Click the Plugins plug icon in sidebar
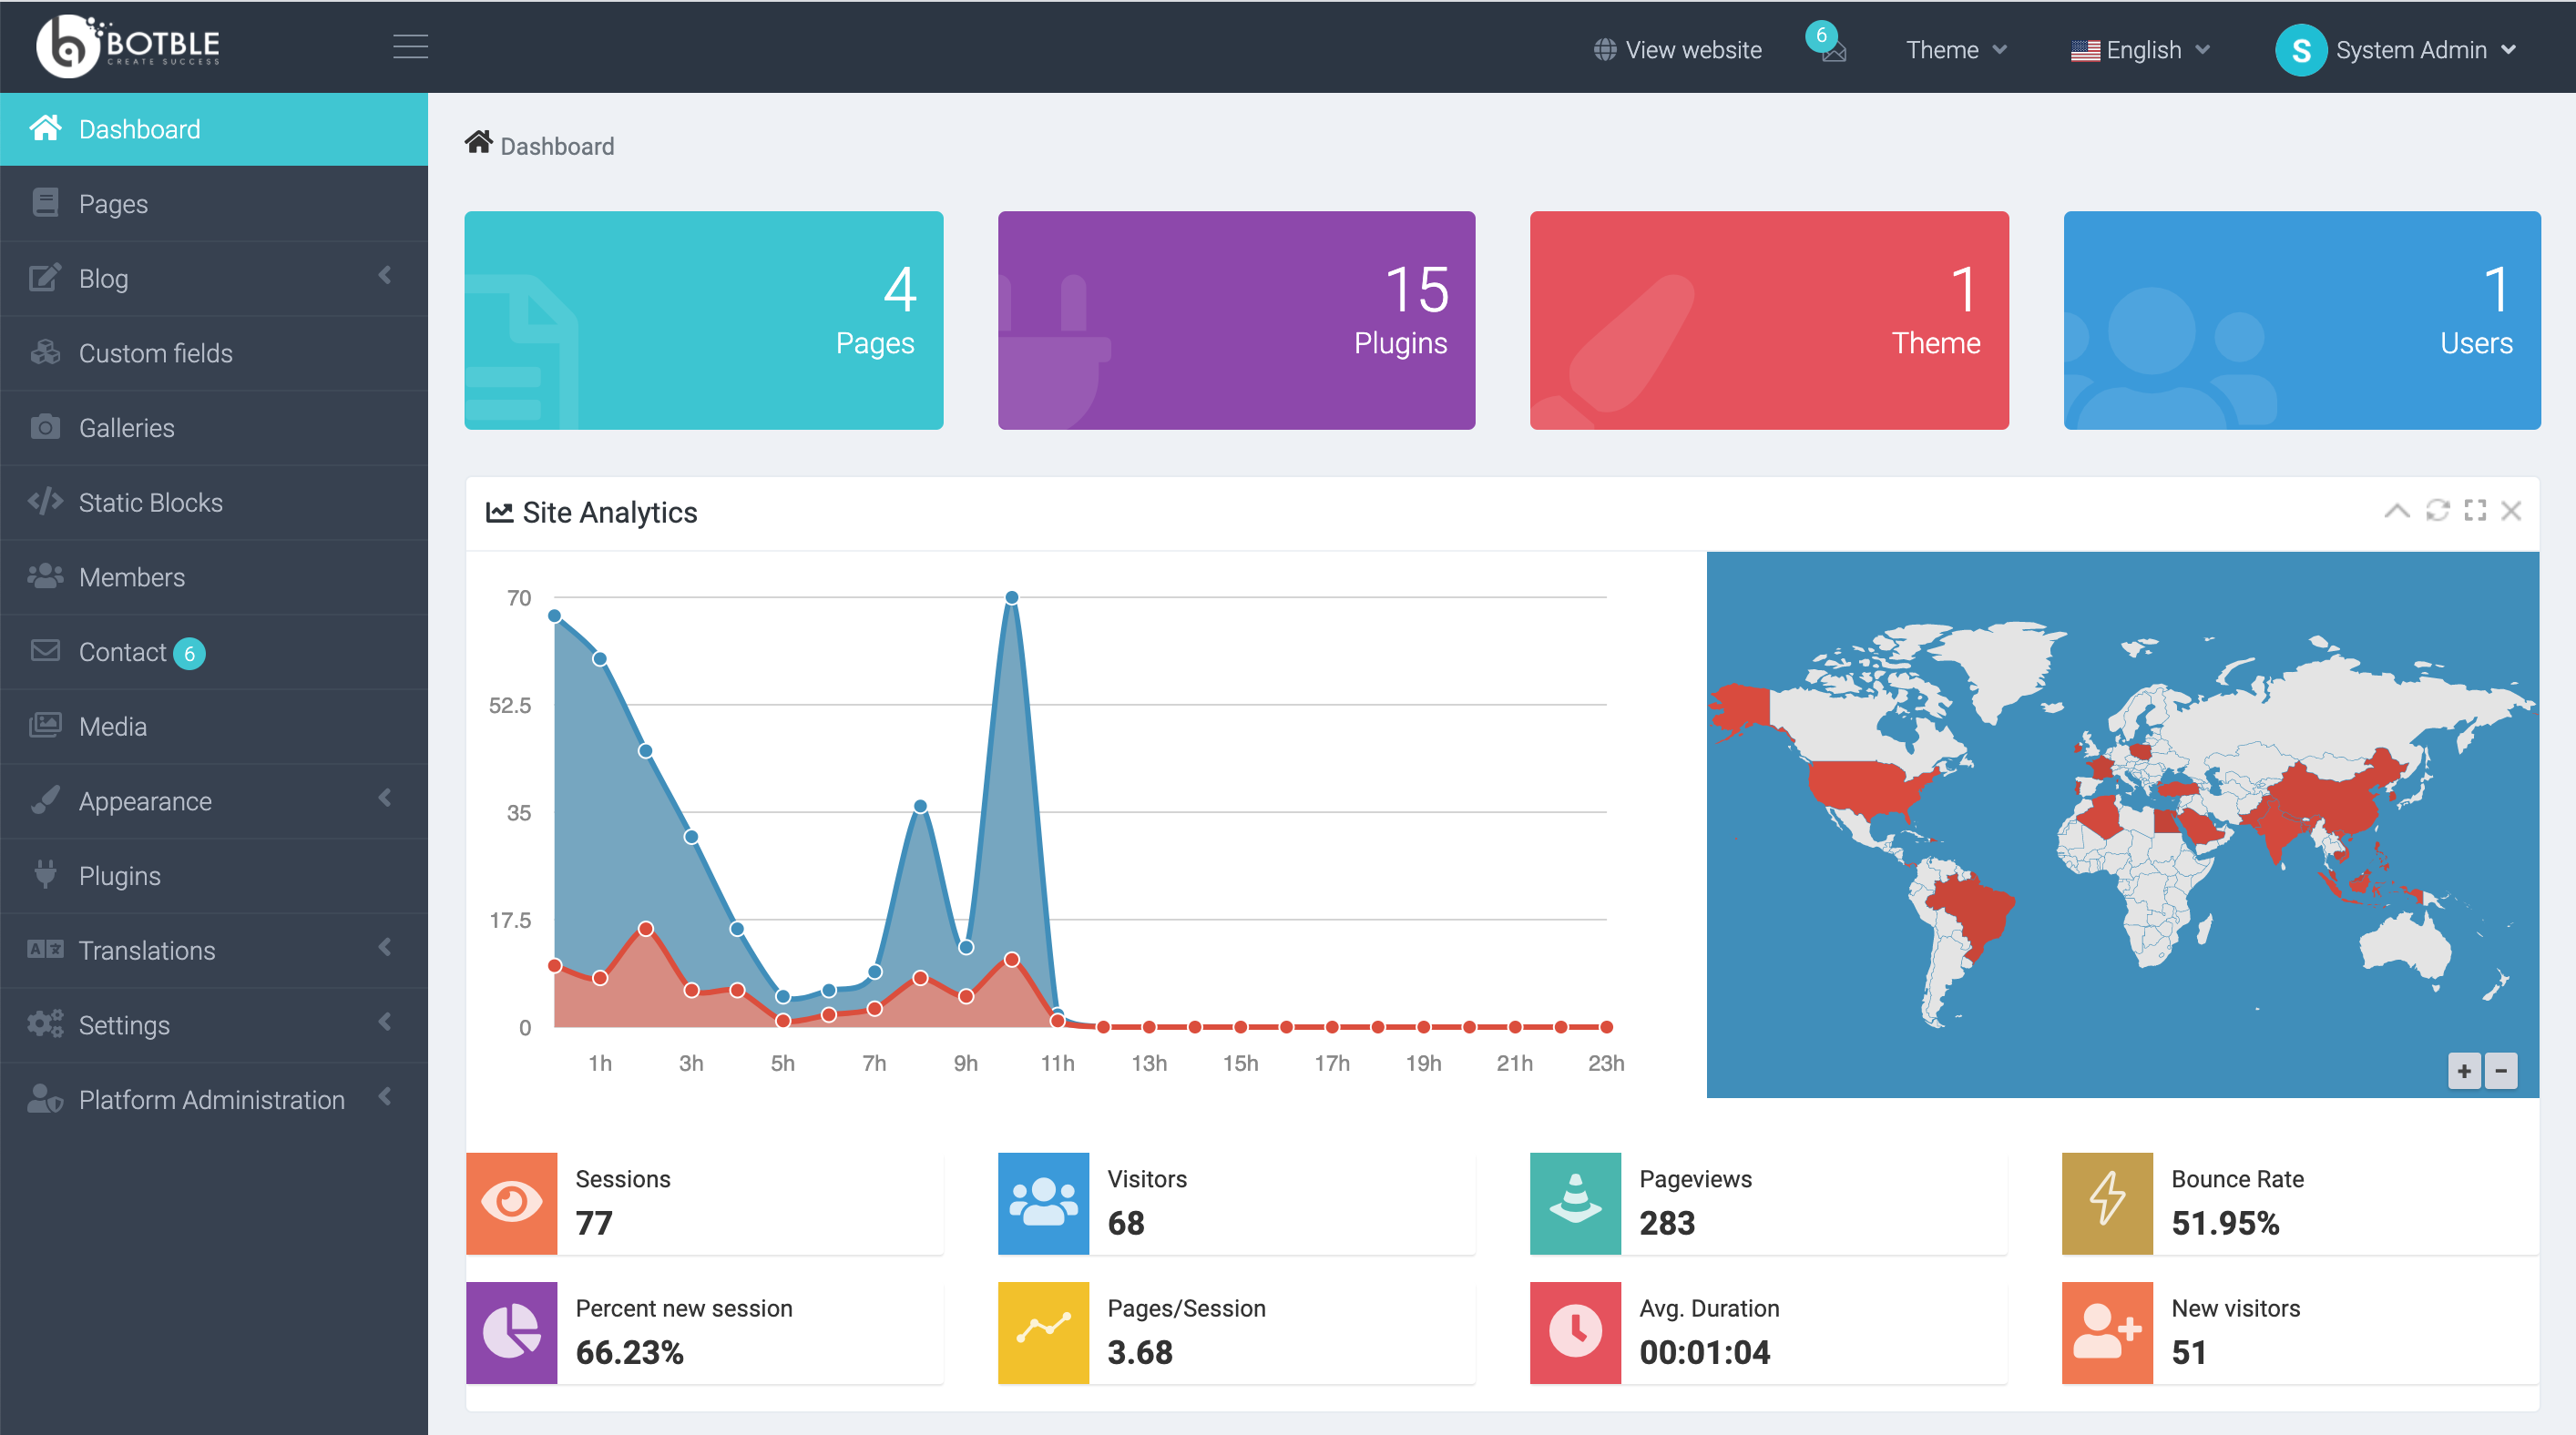The height and width of the screenshot is (1435, 2576). 45,874
